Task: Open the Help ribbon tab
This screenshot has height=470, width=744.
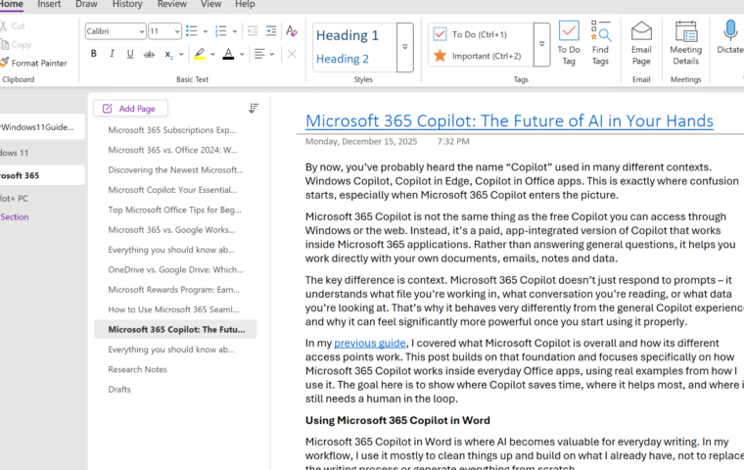Action: coord(245,4)
